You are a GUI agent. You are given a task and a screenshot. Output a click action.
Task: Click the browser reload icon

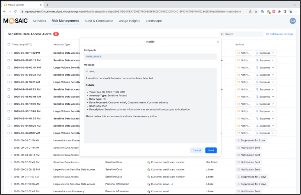[16, 12]
